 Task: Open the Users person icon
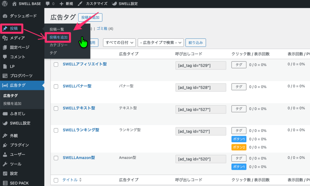tap(5, 155)
